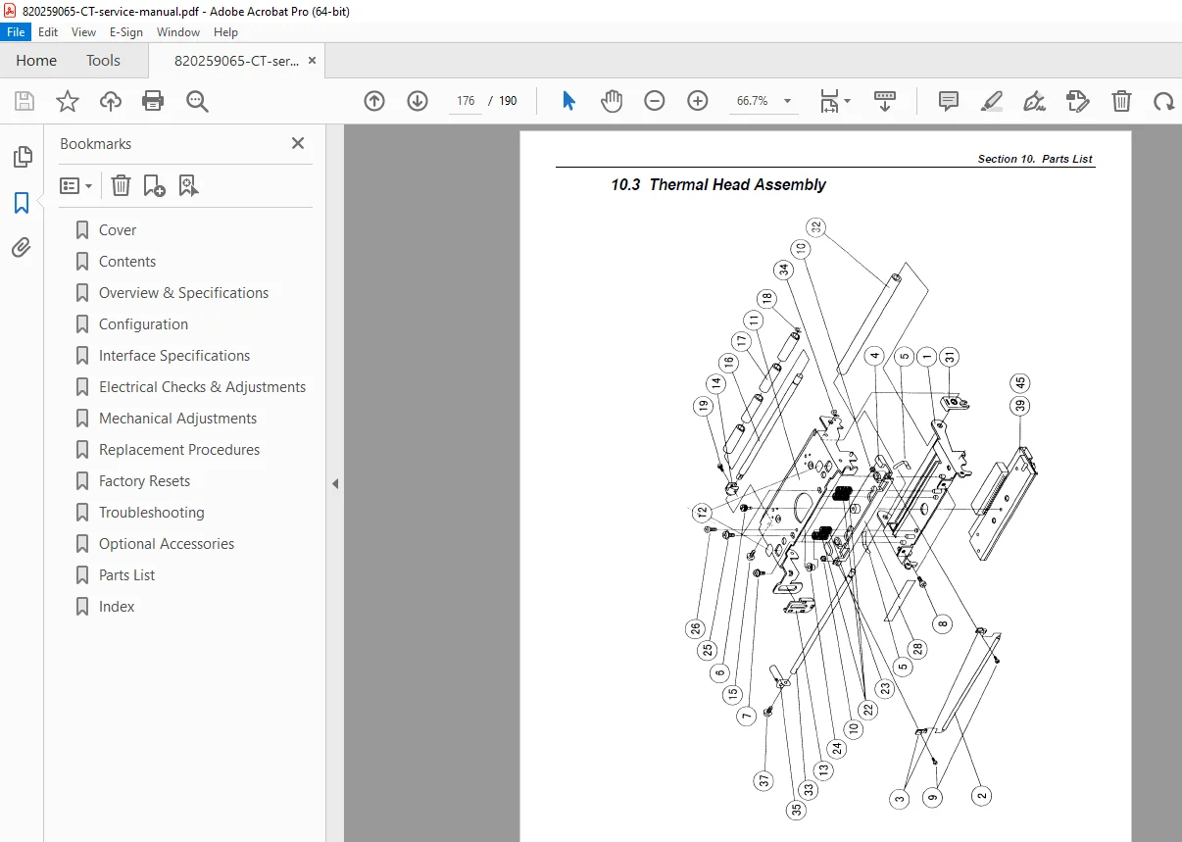
Task: Collapse the navigation pane with arrow
Action: pos(335,483)
